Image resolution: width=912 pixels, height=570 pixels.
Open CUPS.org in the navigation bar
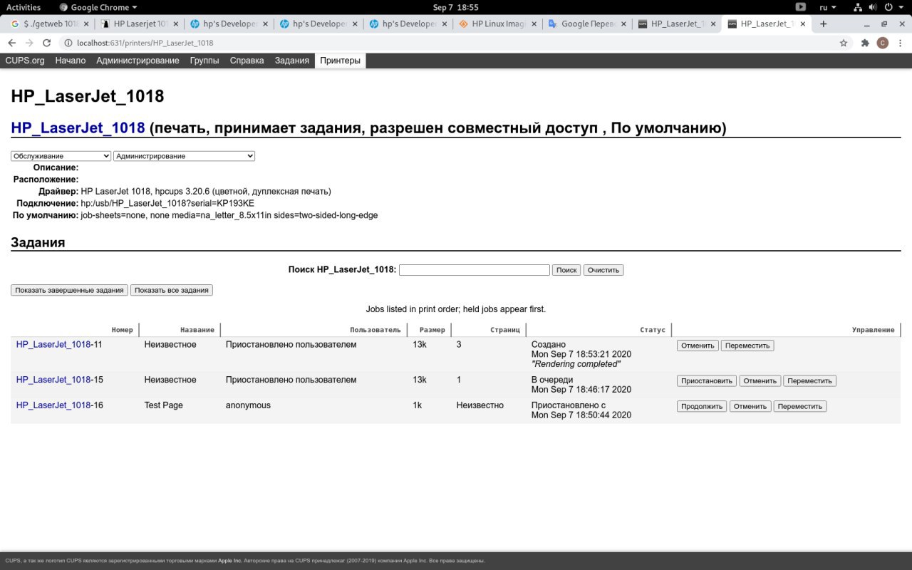point(25,61)
